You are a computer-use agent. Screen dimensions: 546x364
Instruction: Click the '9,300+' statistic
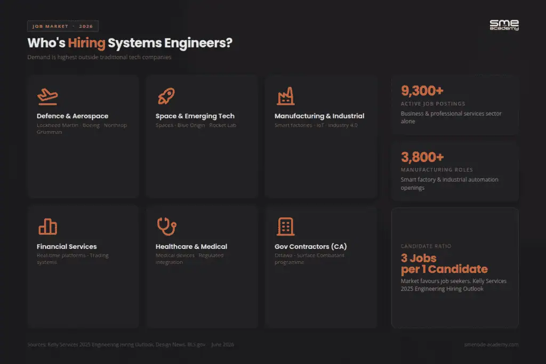point(422,91)
